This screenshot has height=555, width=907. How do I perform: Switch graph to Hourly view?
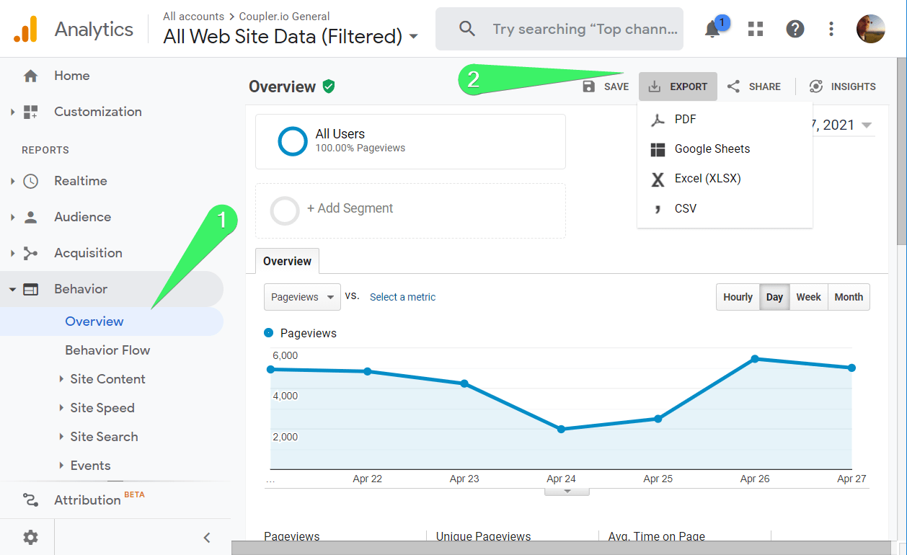tap(738, 297)
